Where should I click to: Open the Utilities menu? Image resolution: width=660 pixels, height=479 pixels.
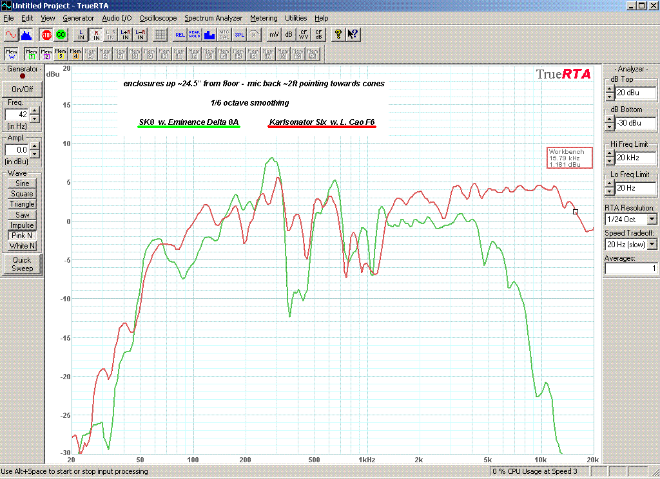(295, 18)
